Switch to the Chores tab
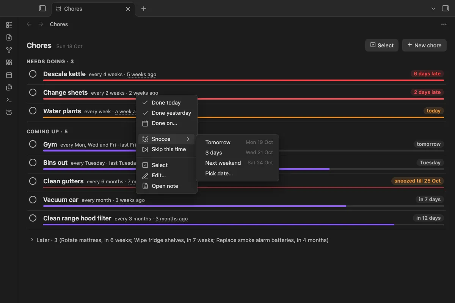Viewport: 455px width, 303px height. pos(93,9)
